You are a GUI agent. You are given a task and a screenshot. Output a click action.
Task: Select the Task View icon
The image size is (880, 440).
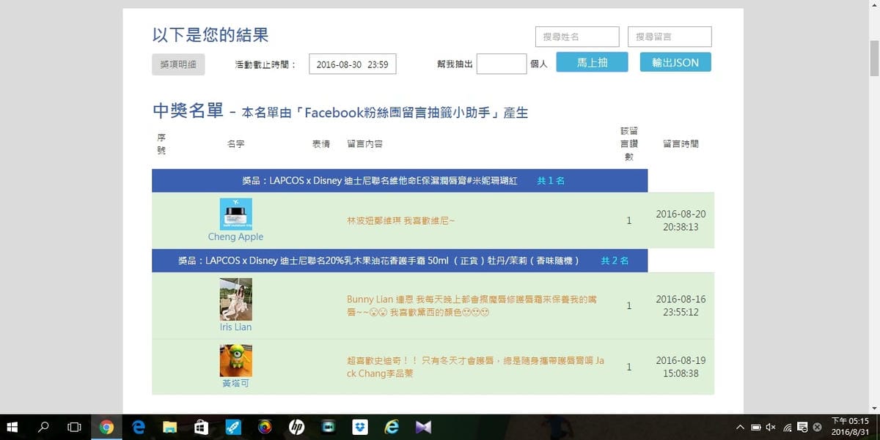pos(72,427)
